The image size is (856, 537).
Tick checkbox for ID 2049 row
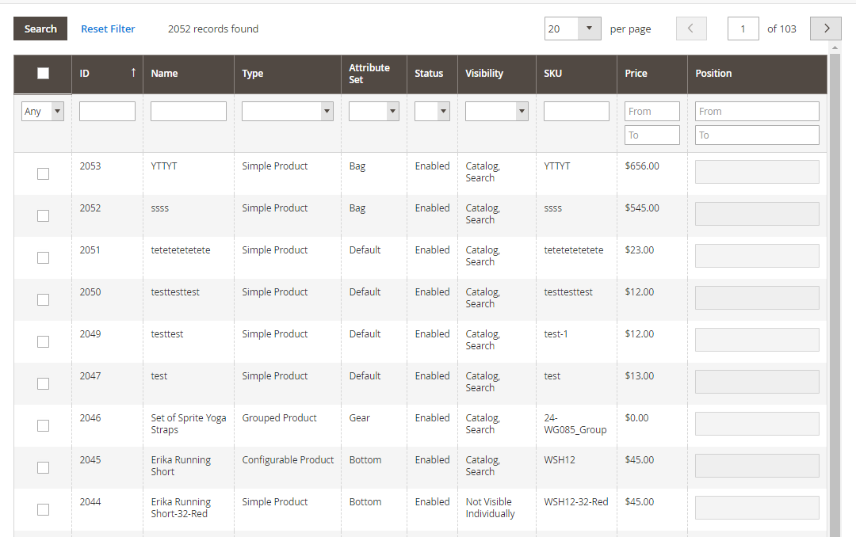43,341
